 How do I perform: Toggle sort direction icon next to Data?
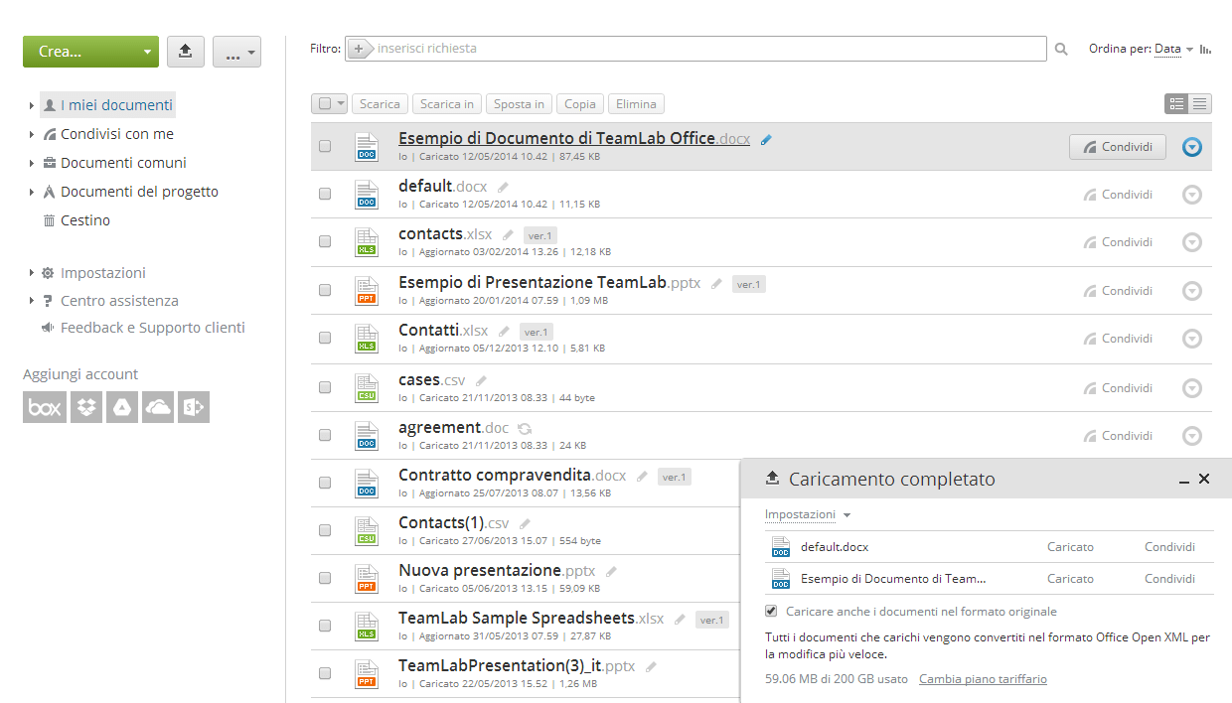point(1206,49)
